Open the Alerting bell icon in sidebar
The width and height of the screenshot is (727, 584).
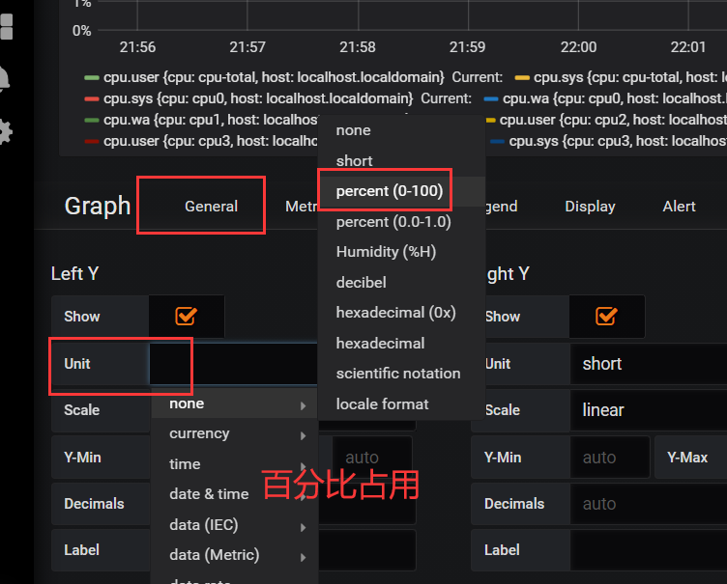[x=6, y=79]
